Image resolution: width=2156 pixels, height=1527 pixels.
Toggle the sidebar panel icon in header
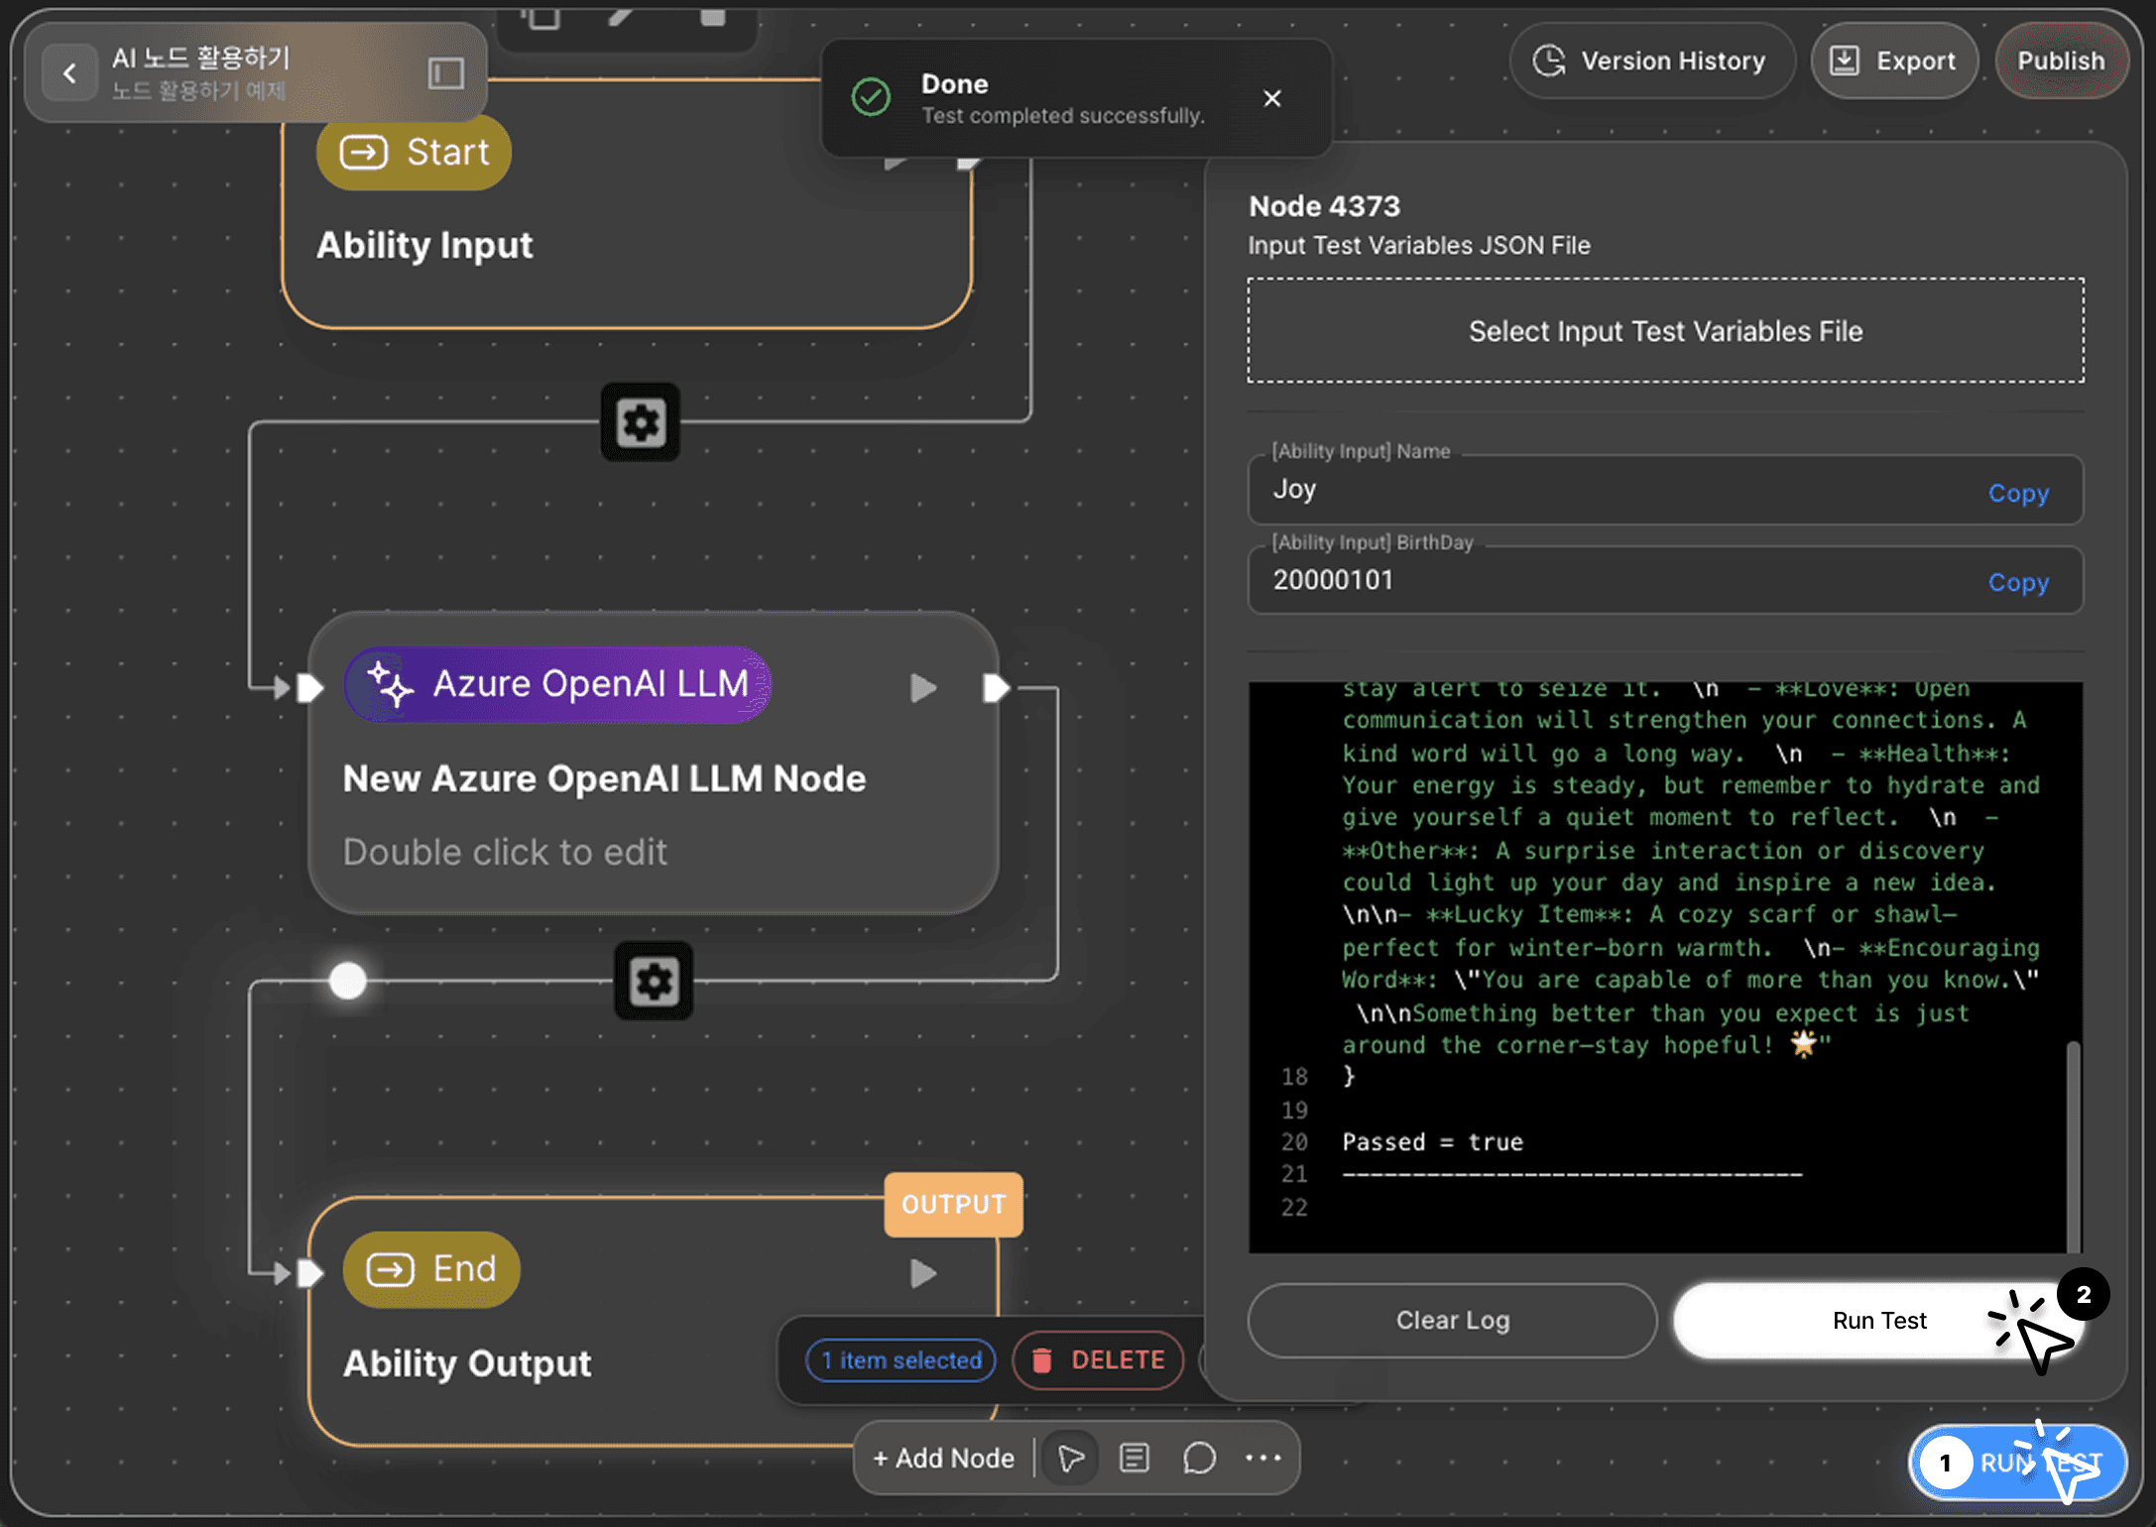[445, 73]
